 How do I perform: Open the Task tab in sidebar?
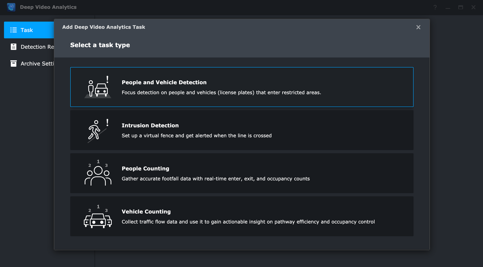coord(29,30)
